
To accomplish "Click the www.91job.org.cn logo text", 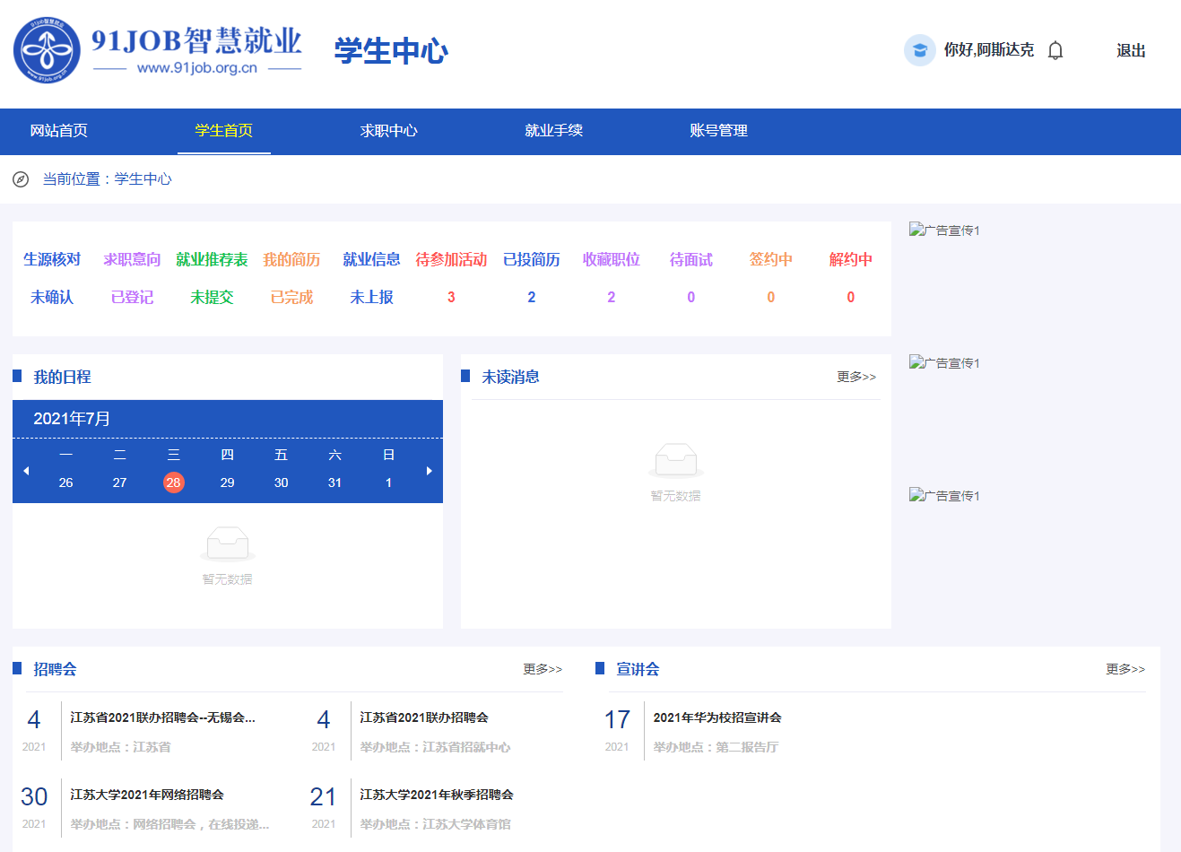I will (x=197, y=68).
